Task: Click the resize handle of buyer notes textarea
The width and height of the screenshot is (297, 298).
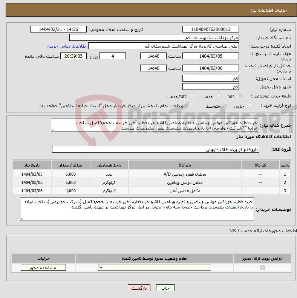Action: (x=22, y=219)
